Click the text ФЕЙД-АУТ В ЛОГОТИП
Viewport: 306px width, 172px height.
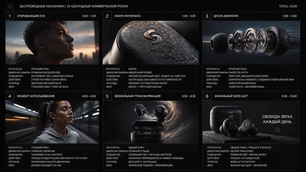243,162
